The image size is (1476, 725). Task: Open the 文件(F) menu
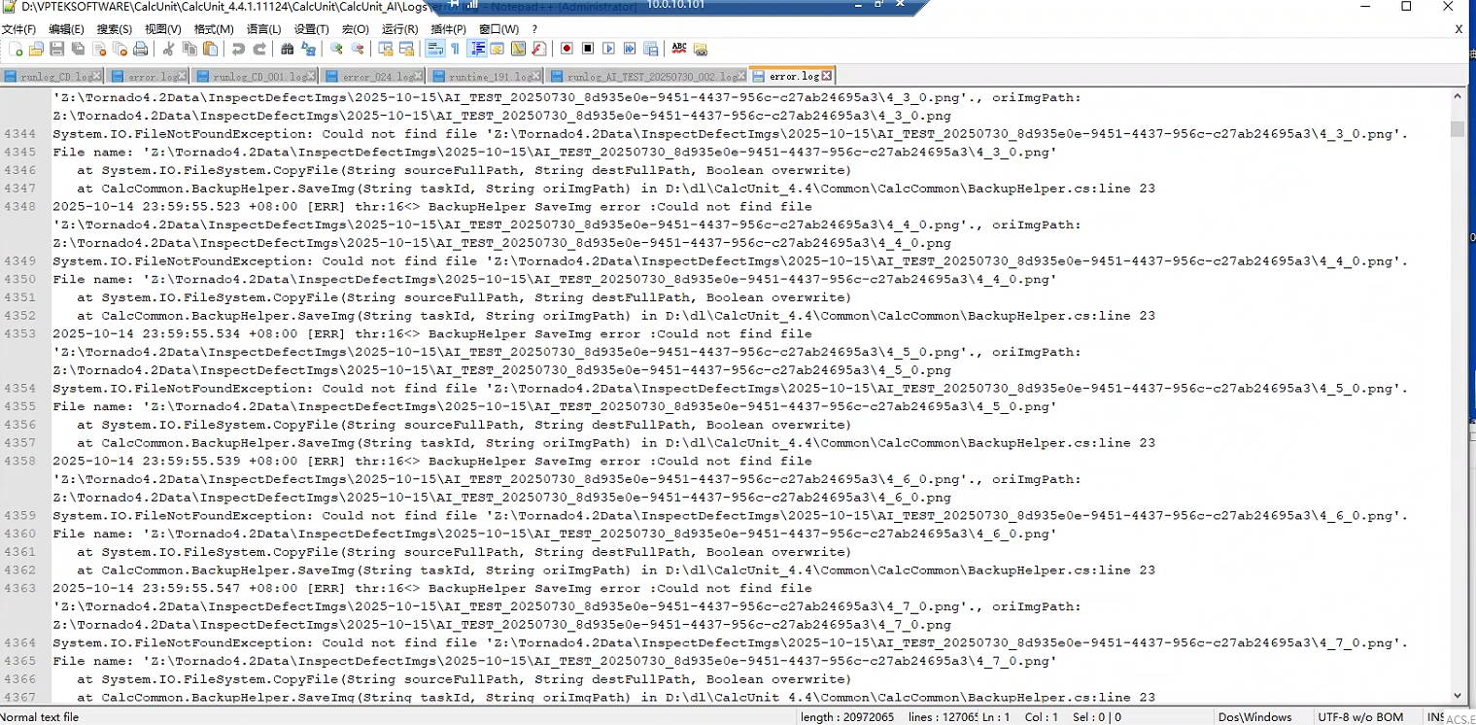point(19,29)
